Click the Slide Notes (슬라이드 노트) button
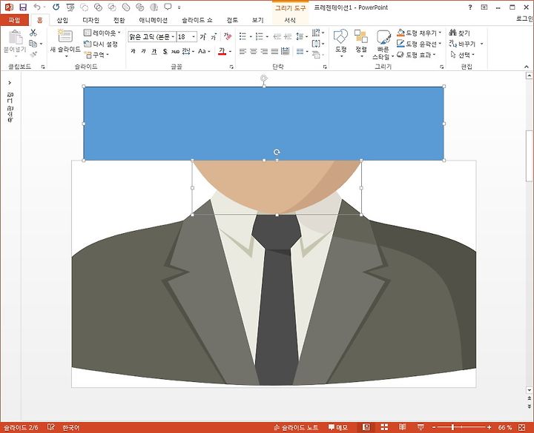Image resolution: width=534 pixels, height=433 pixels. pyautogui.click(x=296, y=427)
